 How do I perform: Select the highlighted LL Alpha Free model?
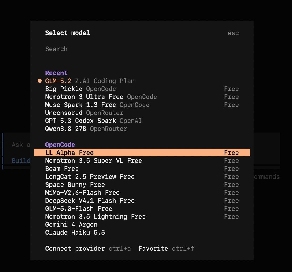click(x=142, y=153)
